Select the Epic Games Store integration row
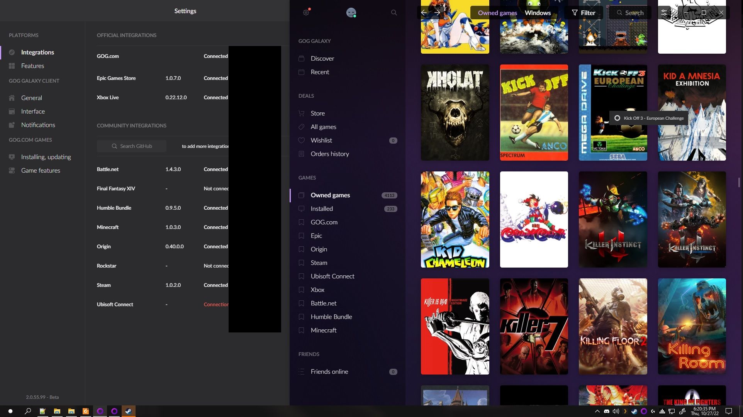The width and height of the screenshot is (743, 417). click(162, 78)
